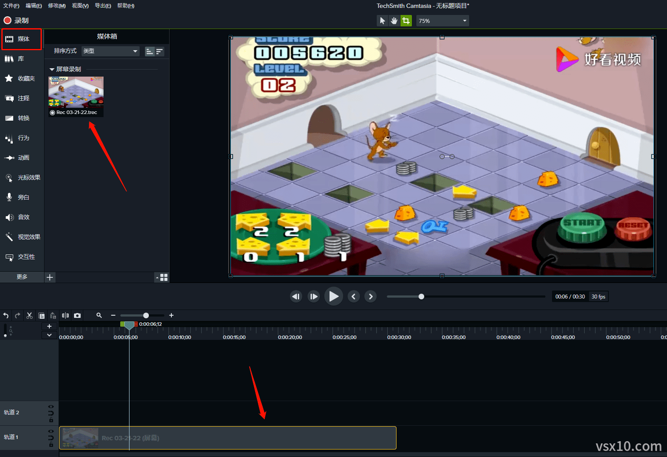Jump to previous marker with left chevron
667x457 pixels.
(353, 296)
